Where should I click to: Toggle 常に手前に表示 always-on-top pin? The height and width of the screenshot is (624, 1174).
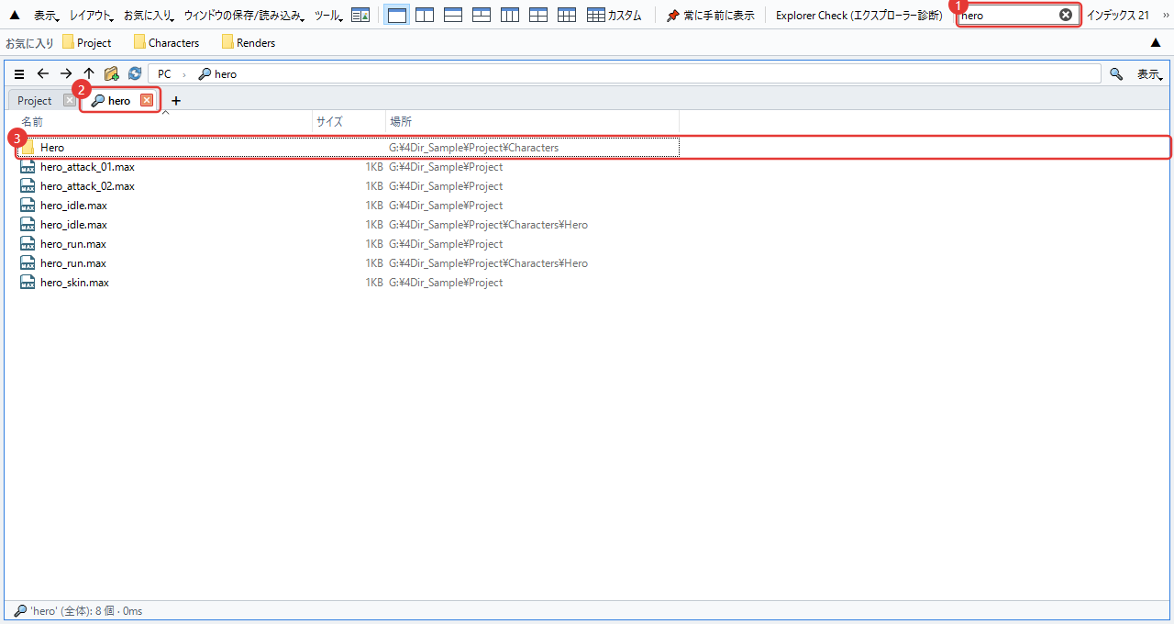click(x=710, y=16)
